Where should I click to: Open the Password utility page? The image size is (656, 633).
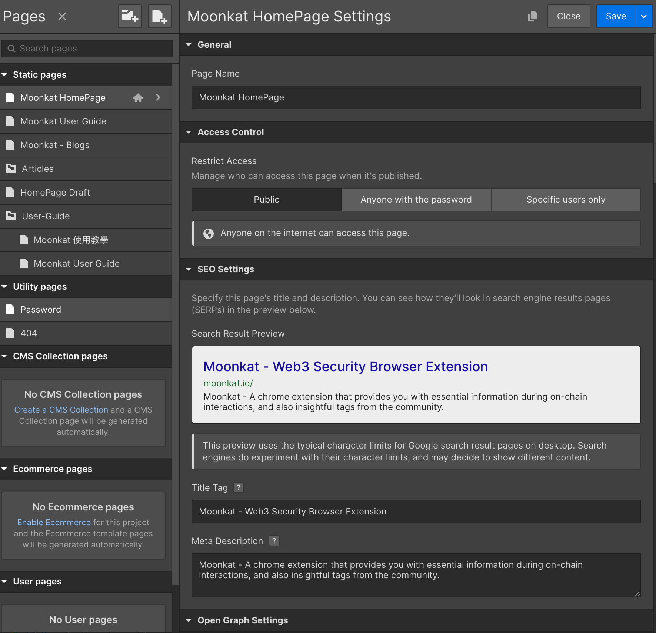[x=86, y=310]
